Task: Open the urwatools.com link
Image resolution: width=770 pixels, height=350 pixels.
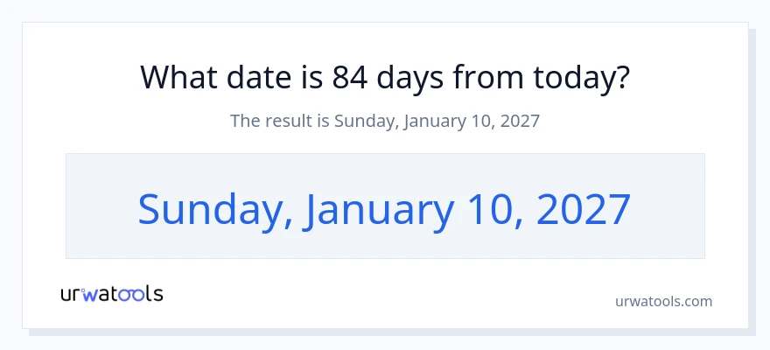Action: (x=663, y=301)
